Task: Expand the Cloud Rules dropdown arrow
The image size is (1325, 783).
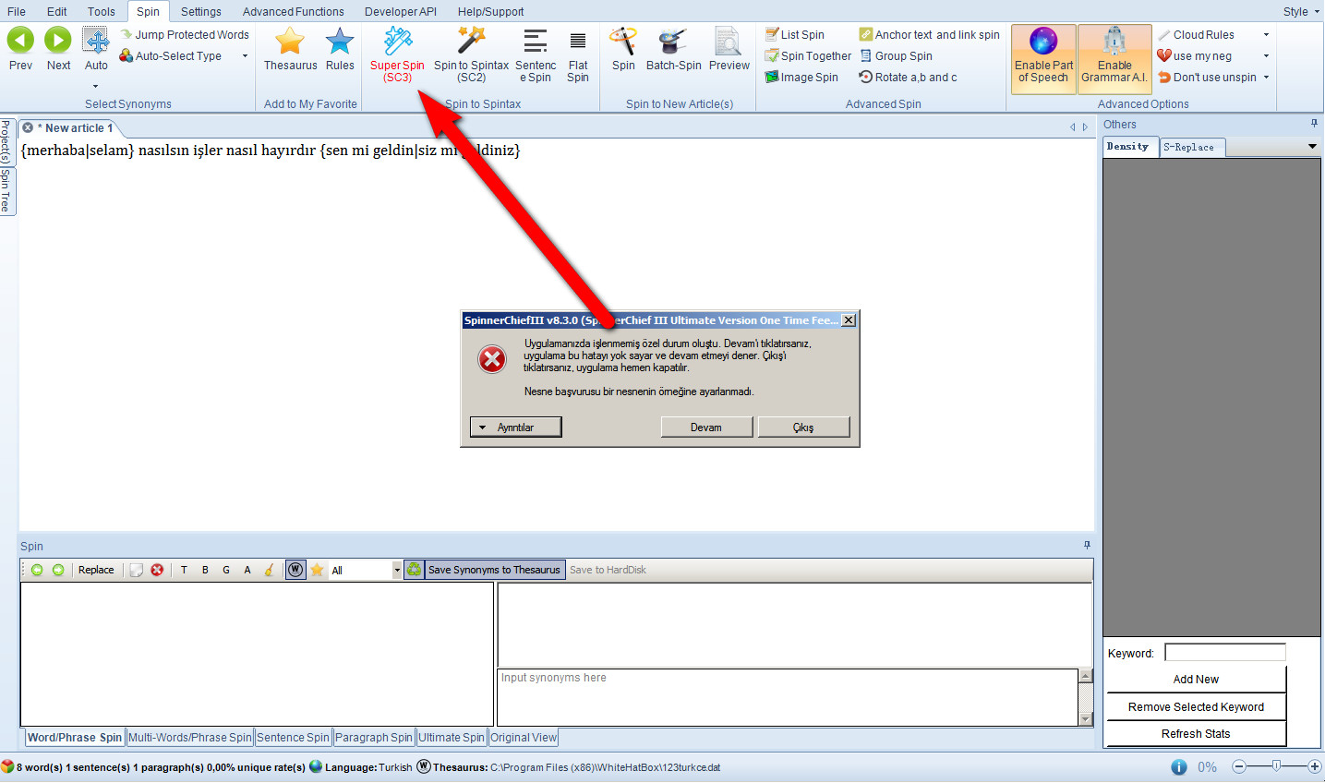Action: pos(1266,35)
